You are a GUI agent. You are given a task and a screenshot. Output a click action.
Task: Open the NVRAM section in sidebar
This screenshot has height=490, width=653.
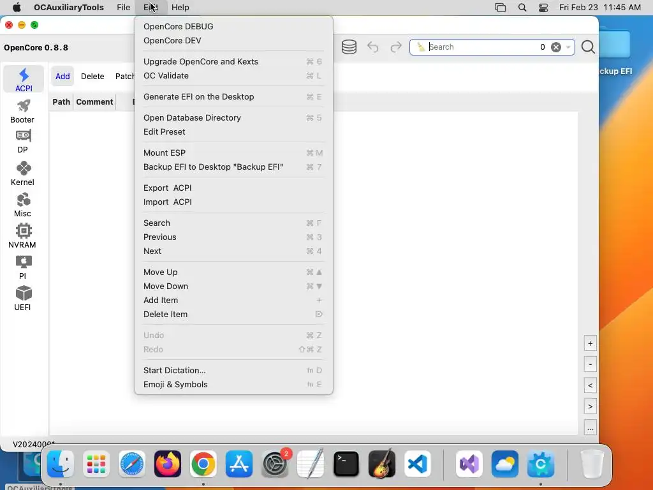point(22,236)
